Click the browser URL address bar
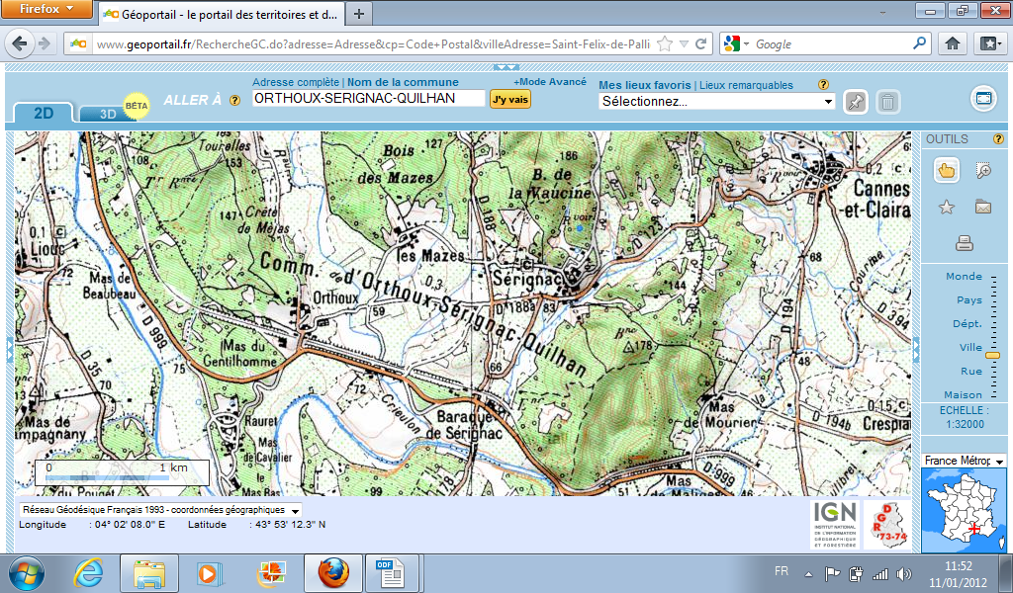The image size is (1013, 593). click(373, 43)
